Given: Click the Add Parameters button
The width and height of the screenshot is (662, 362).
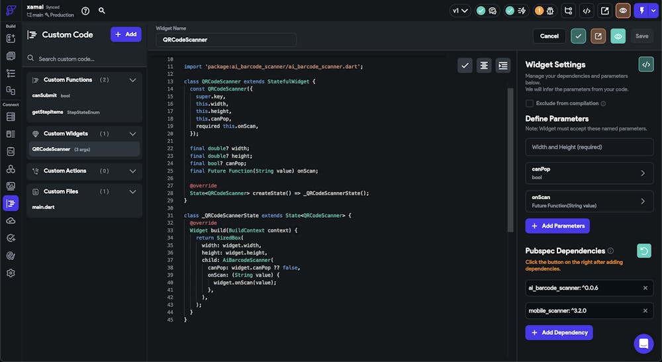Looking at the screenshot, I should [557, 226].
